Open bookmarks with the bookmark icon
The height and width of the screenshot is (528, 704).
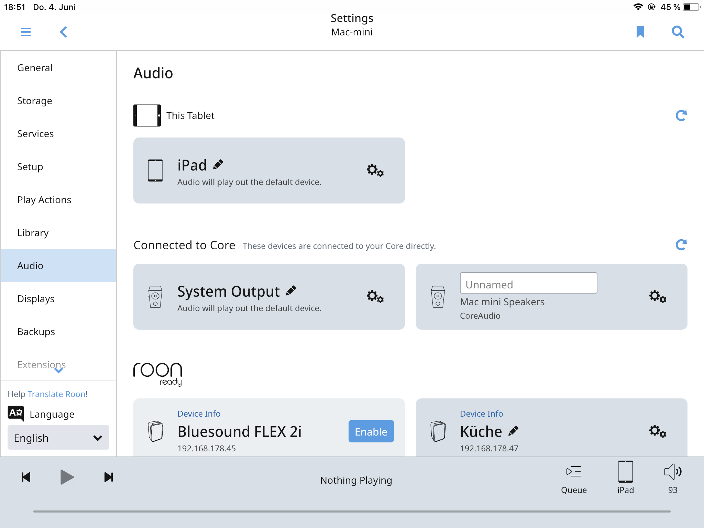click(x=640, y=32)
